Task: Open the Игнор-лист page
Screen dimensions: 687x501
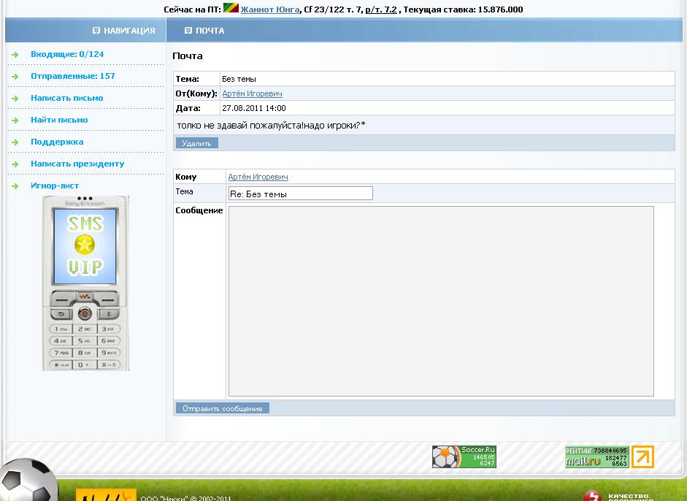Action: click(x=55, y=186)
